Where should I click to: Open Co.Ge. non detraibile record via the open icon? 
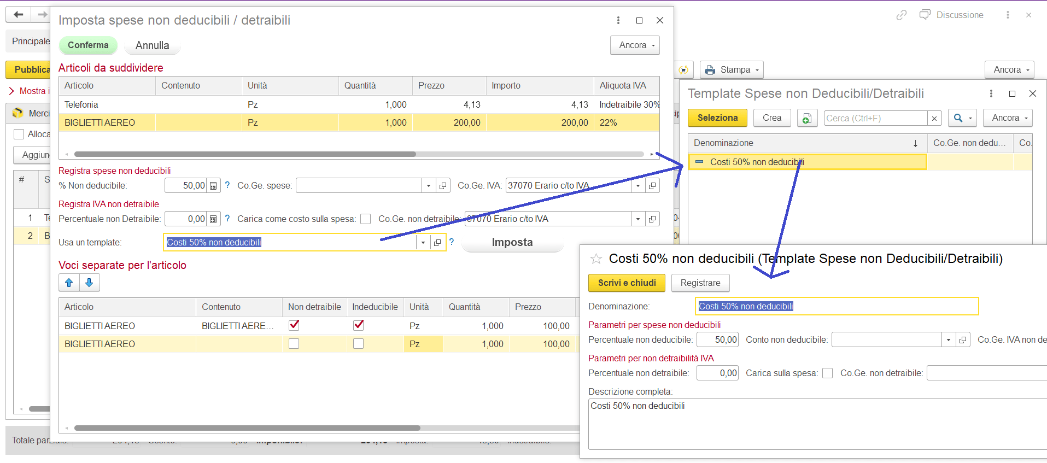[x=652, y=219]
